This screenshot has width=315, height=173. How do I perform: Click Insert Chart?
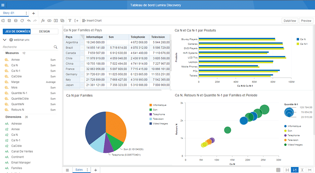coord(92,20)
